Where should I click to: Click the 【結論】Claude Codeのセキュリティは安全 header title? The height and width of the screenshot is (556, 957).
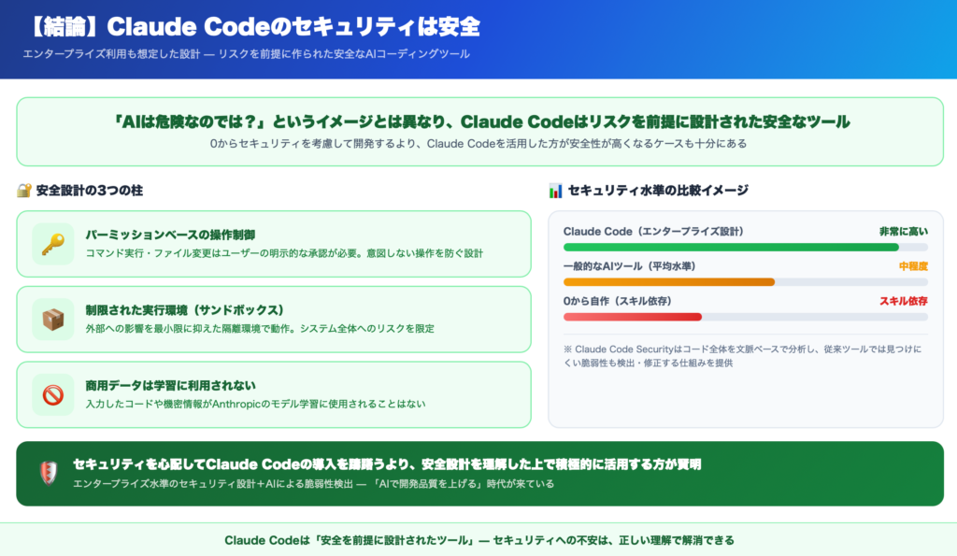click(x=253, y=25)
